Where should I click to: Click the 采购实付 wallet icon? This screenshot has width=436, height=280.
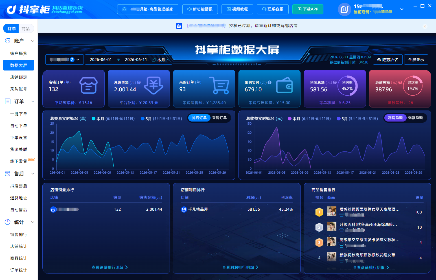pyautogui.click(x=284, y=85)
